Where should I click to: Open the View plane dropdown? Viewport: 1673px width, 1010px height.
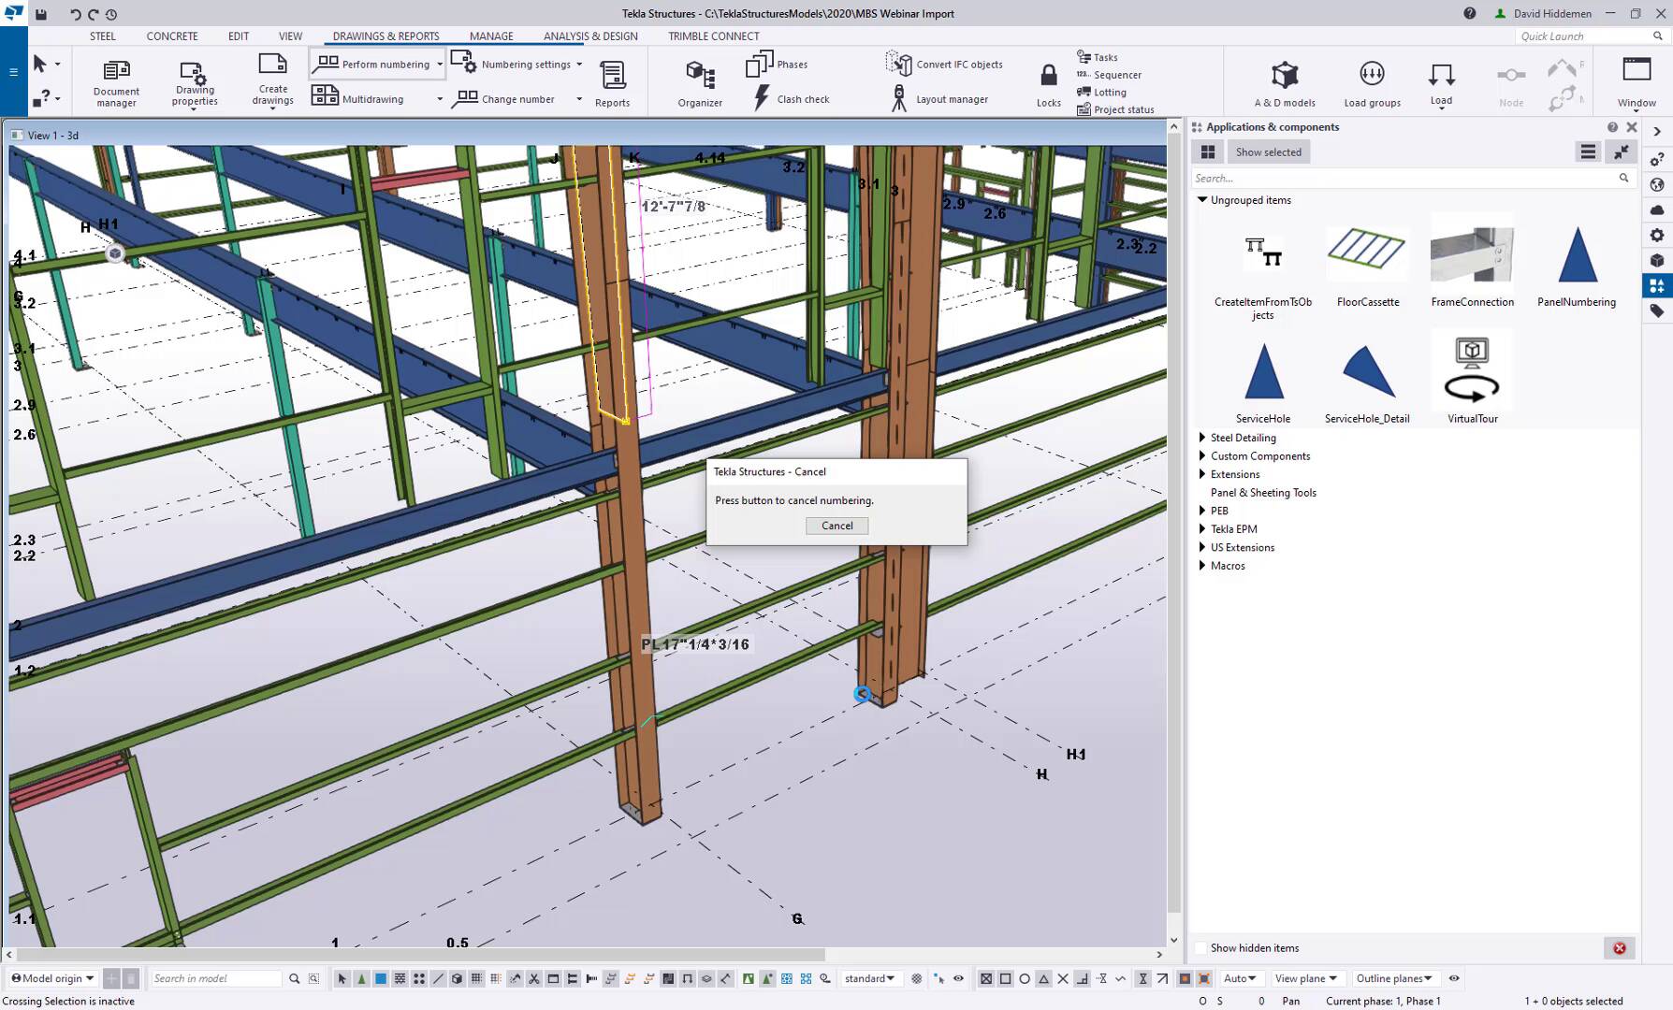1306,978
